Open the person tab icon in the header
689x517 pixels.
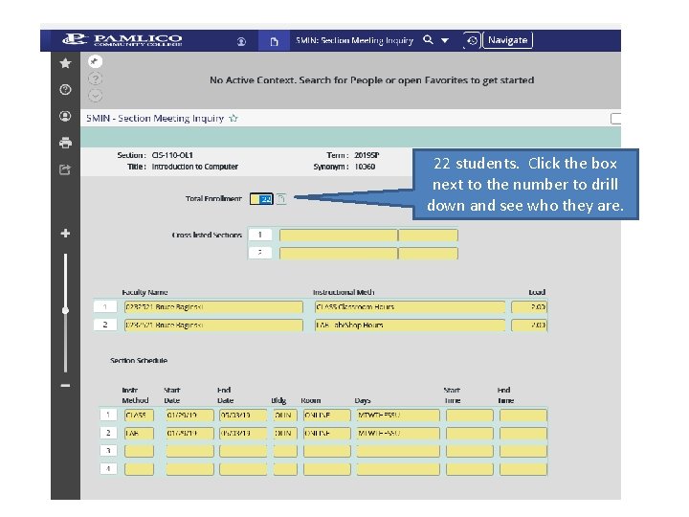[241, 41]
